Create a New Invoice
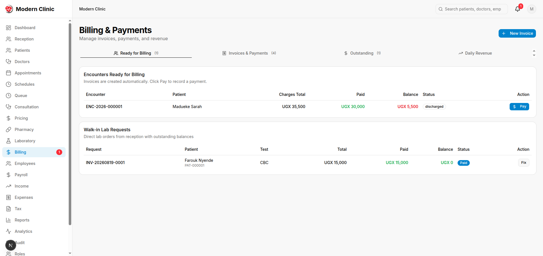 coord(517,33)
